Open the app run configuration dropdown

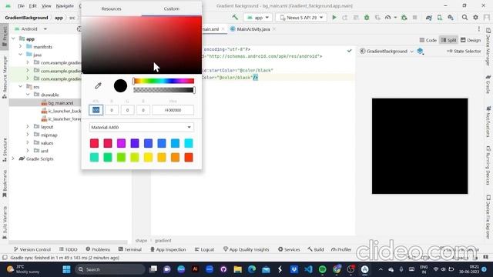pos(258,18)
